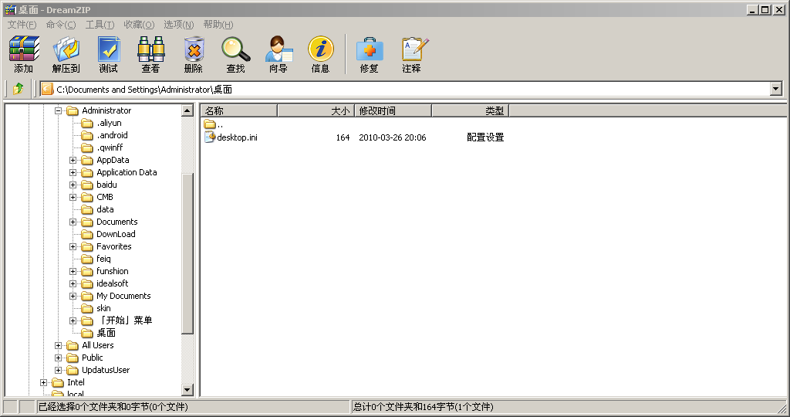Viewport: 790px width, 417px height.
Task: Select the .qwinff folder in the tree
Action: [110, 147]
